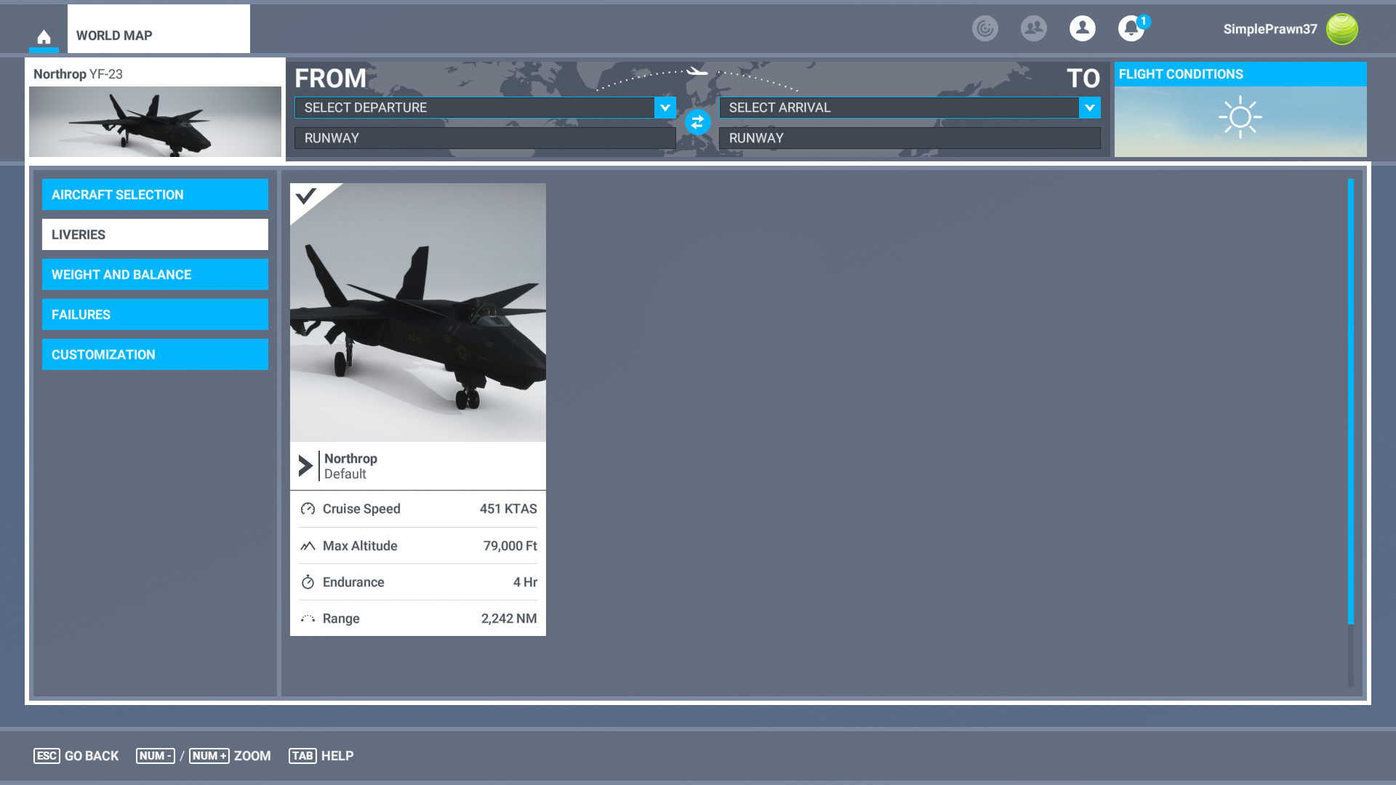Open the Flight Conditions panel header
Viewport: 1396px width, 785px height.
pyautogui.click(x=1240, y=74)
